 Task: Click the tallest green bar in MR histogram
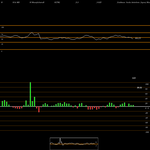(30, 94)
